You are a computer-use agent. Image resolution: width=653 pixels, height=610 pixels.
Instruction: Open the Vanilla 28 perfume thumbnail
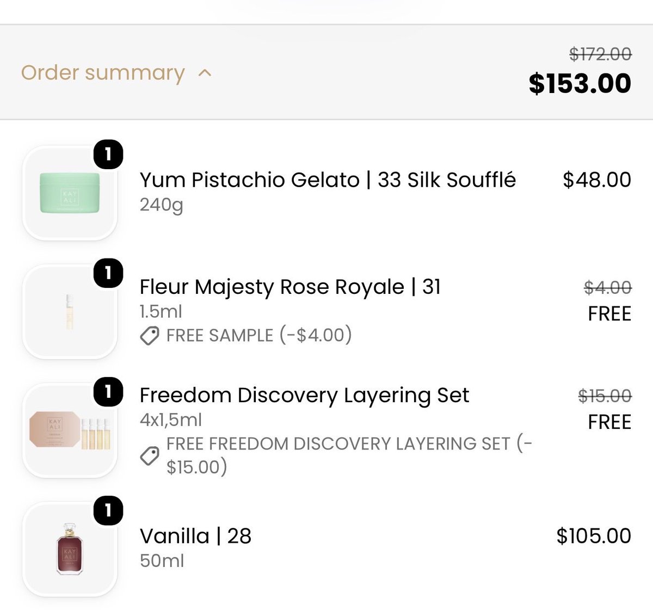coord(70,550)
